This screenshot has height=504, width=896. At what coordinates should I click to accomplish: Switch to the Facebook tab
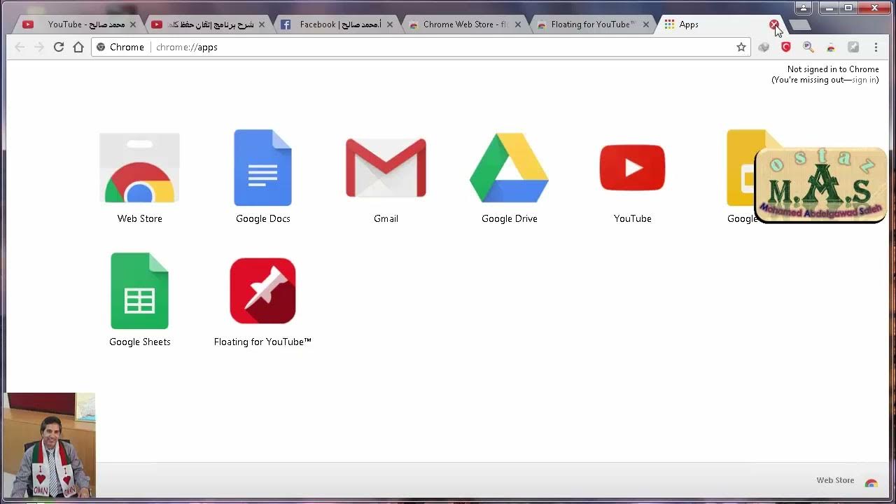point(335,24)
